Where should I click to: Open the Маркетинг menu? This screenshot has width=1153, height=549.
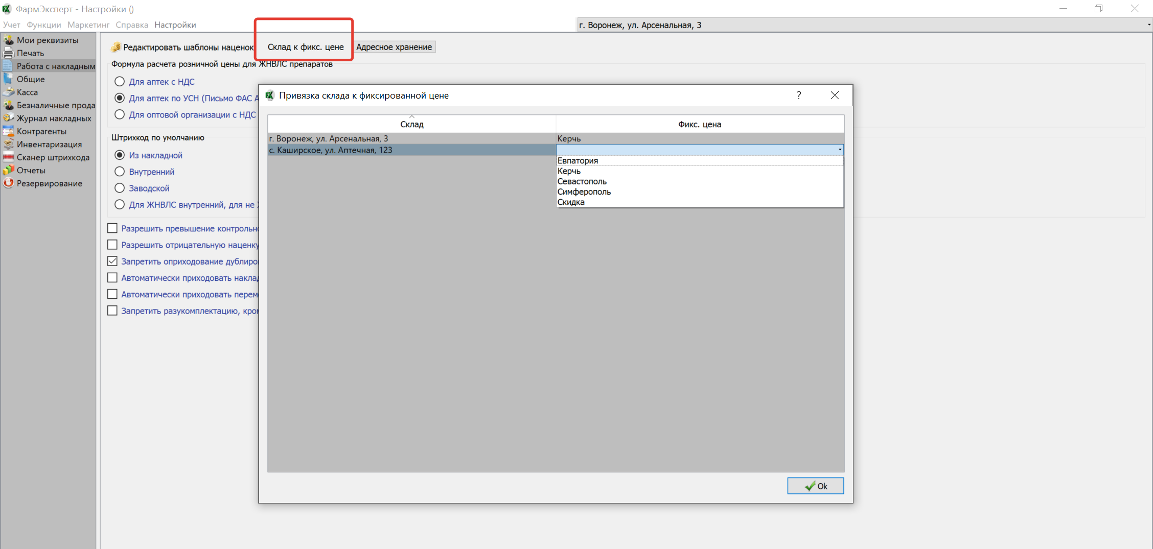pyautogui.click(x=88, y=25)
